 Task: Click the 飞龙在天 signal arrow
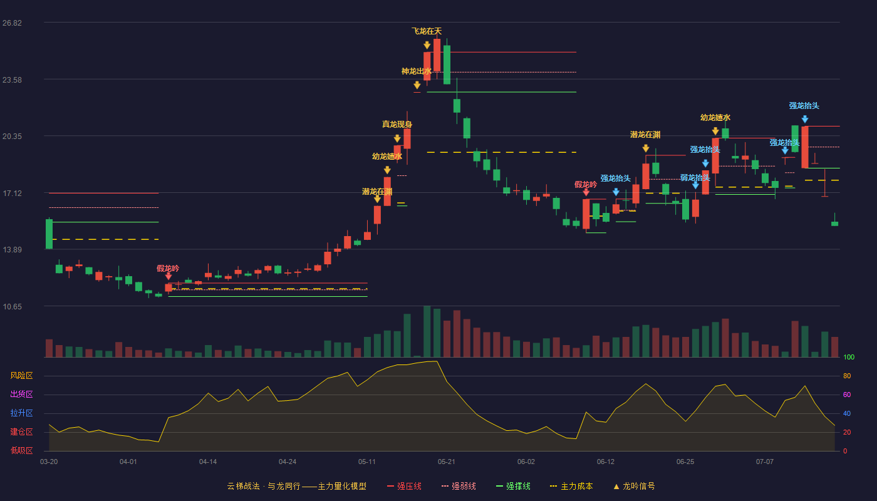coord(427,45)
